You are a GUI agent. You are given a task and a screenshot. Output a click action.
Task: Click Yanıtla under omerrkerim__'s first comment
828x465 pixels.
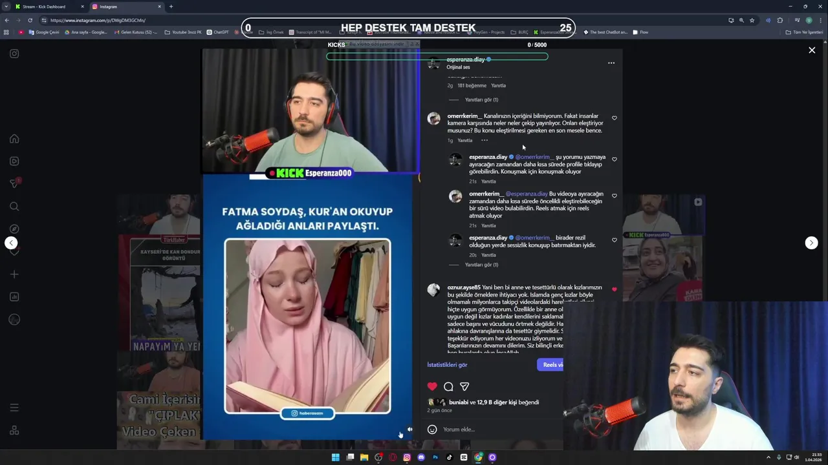(465, 140)
